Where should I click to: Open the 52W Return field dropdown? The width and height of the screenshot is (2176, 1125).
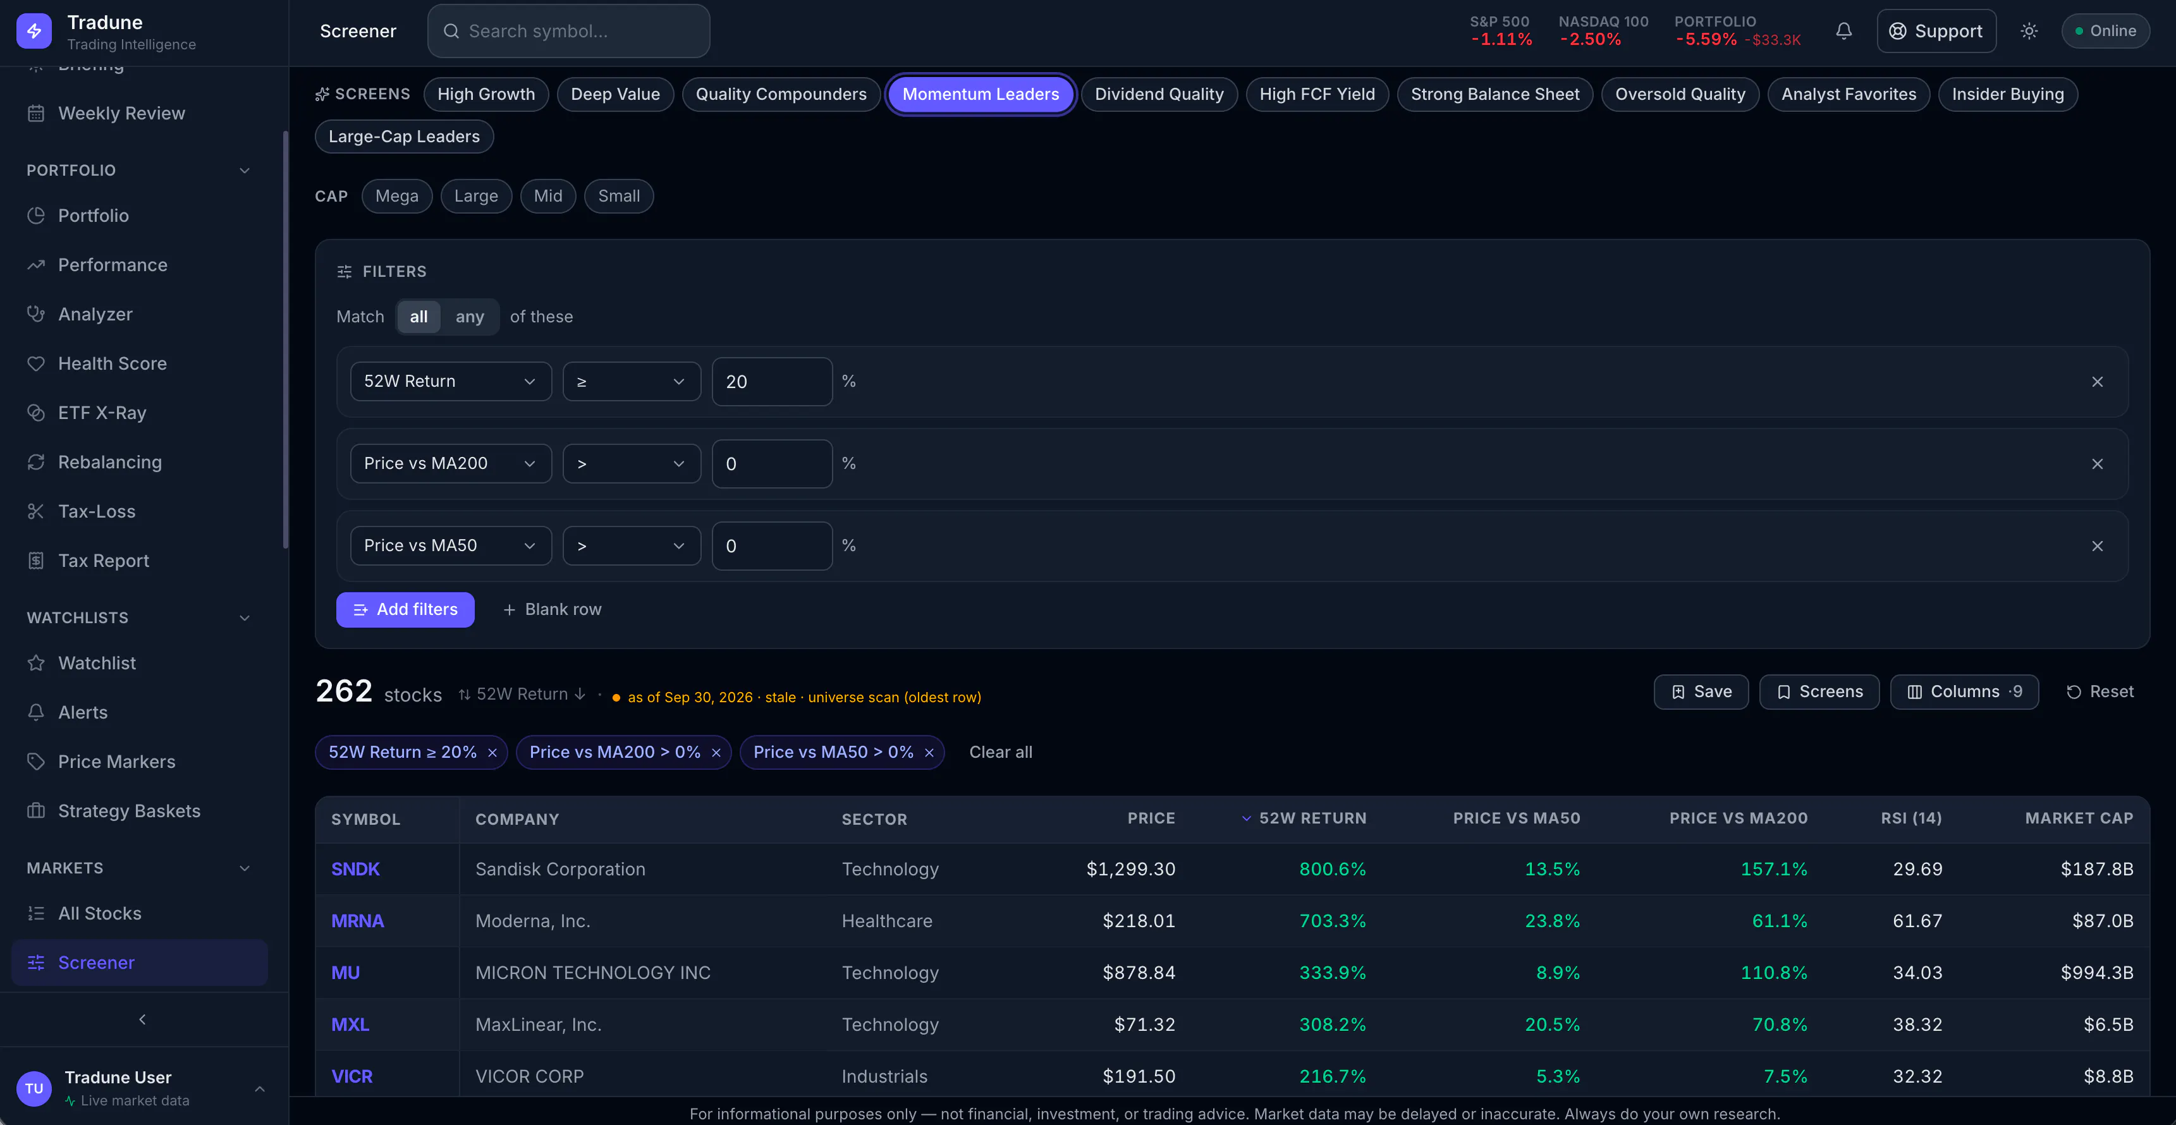(450, 382)
